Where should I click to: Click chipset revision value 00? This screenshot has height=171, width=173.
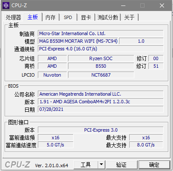pos(156,58)
